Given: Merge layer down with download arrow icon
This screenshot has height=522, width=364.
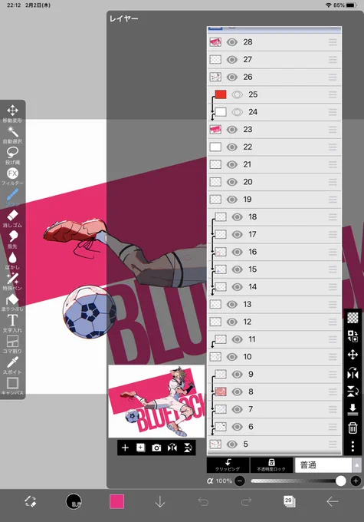Looking at the screenshot, I should pyautogui.click(x=353, y=409).
